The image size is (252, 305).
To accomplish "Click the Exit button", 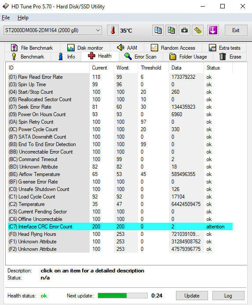I will (x=236, y=30).
